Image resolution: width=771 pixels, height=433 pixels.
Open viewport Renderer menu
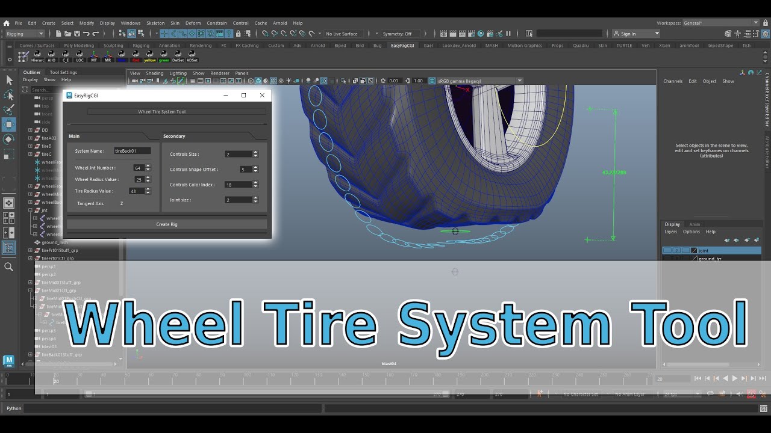[x=220, y=73]
